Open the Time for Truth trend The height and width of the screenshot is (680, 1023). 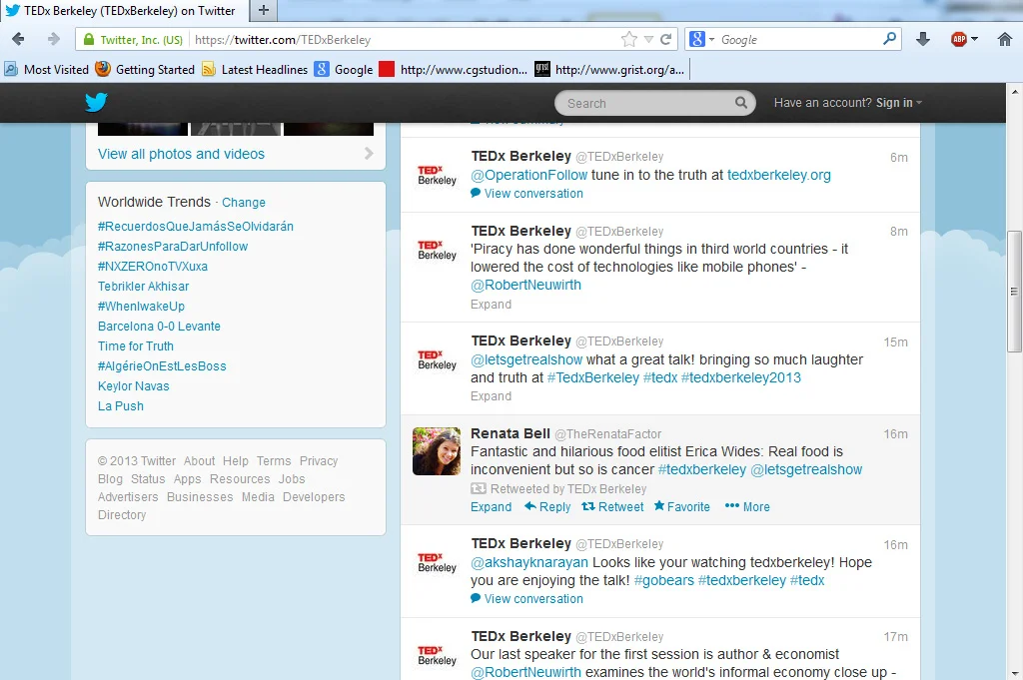[136, 346]
